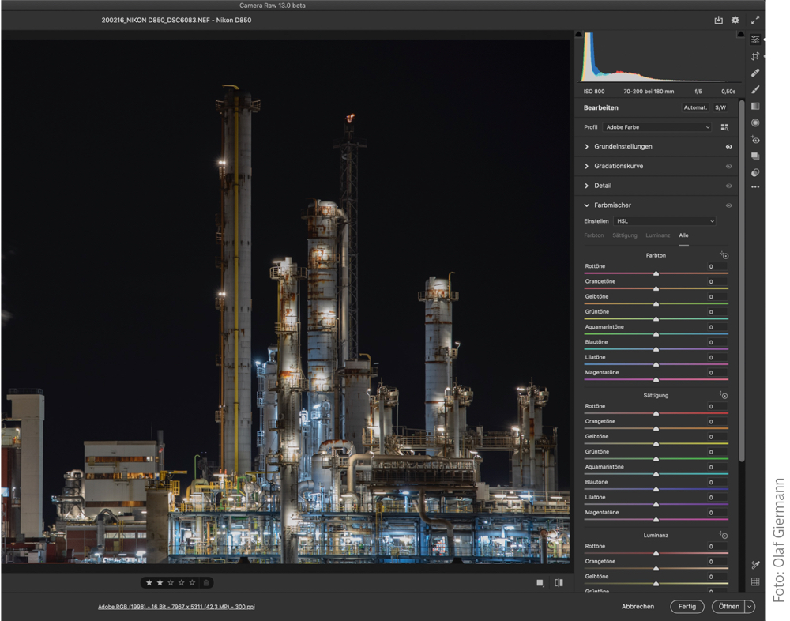The width and height of the screenshot is (790, 621).
Task: Toggle Gradationskurve visibility eye
Action: [x=728, y=167]
